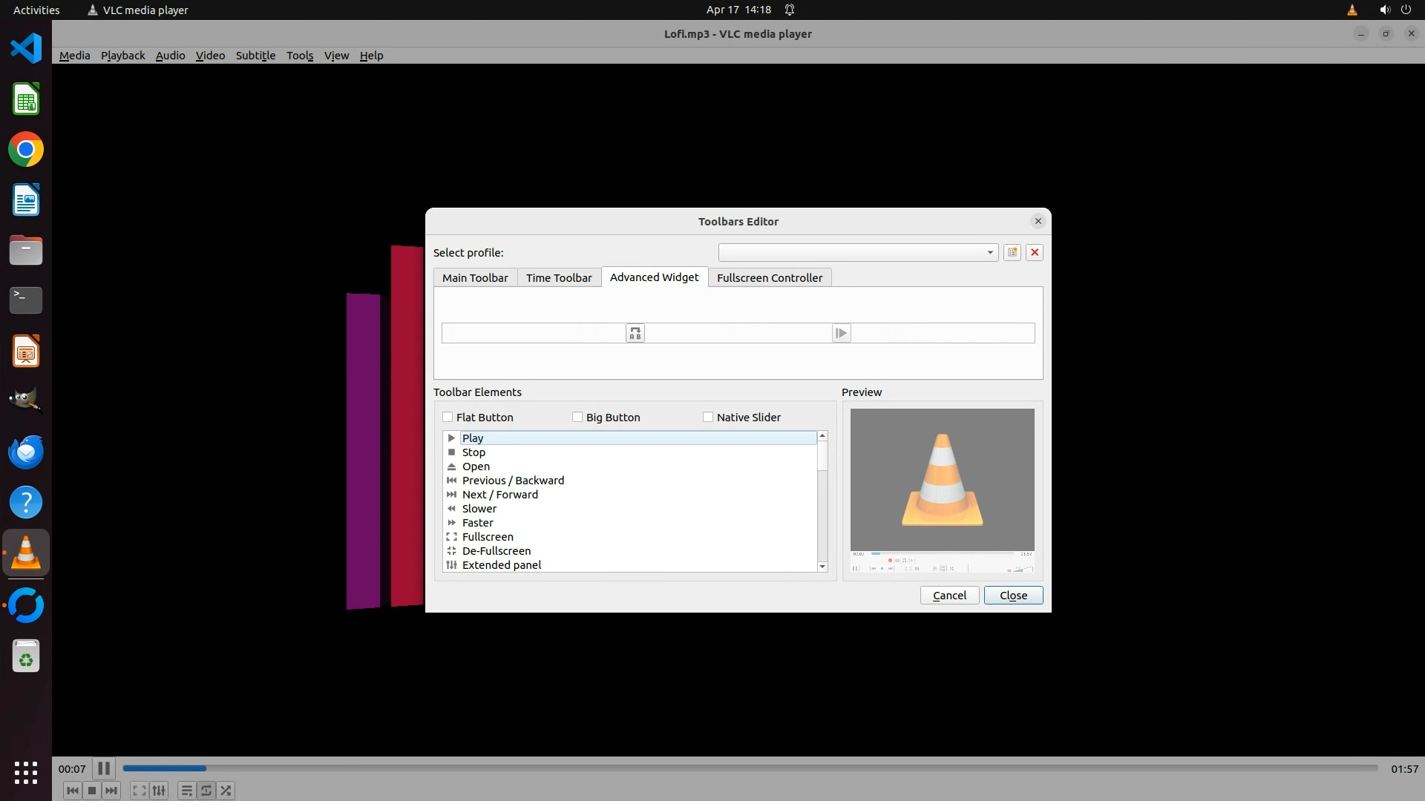This screenshot has height=801, width=1425.
Task: Select the Fullscreen element in the list
Action: 487,537
